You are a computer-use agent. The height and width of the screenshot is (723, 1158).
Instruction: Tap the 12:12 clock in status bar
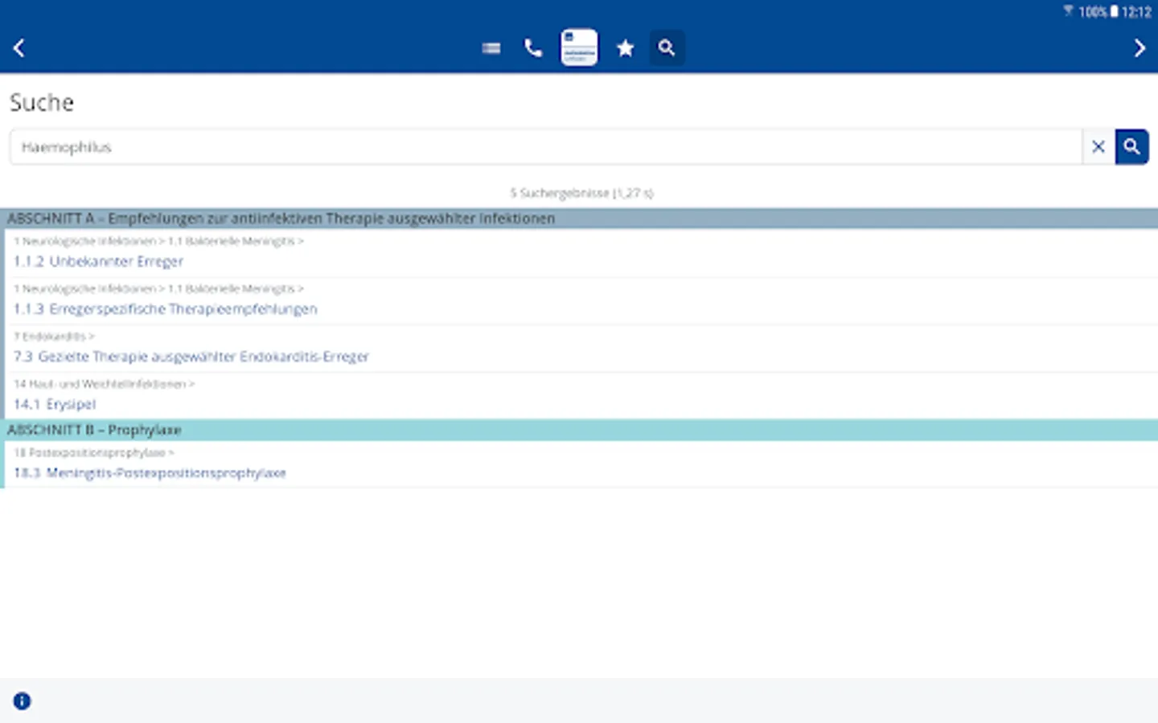coord(1136,12)
